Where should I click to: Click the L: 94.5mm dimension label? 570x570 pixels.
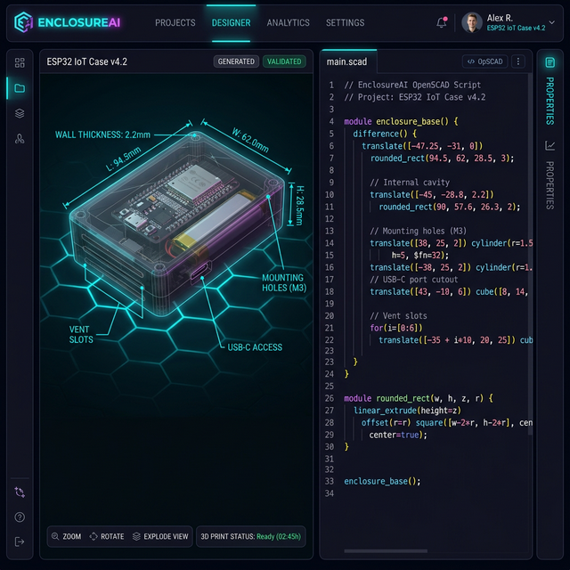click(123, 159)
